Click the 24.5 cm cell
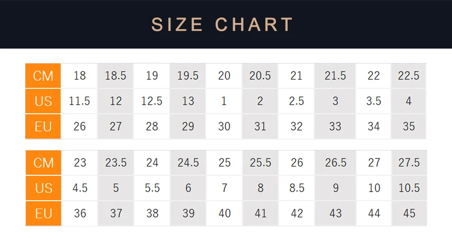The width and height of the screenshot is (452, 235). pos(188,163)
